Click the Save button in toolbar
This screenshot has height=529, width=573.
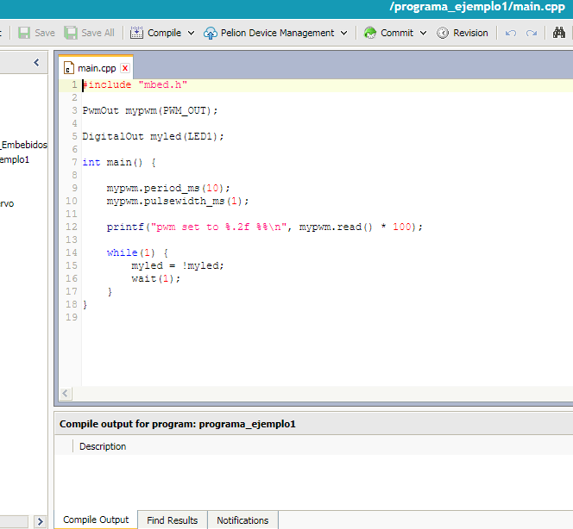click(x=36, y=33)
